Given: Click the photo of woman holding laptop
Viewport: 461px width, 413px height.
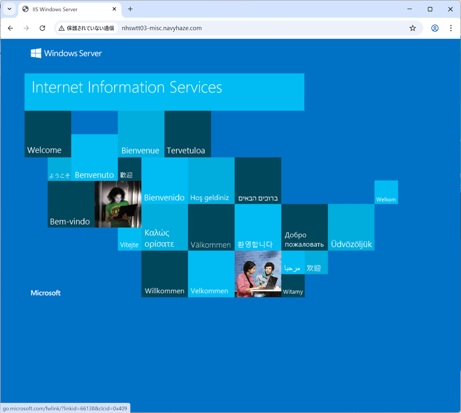Looking at the screenshot, I should coord(118,204).
